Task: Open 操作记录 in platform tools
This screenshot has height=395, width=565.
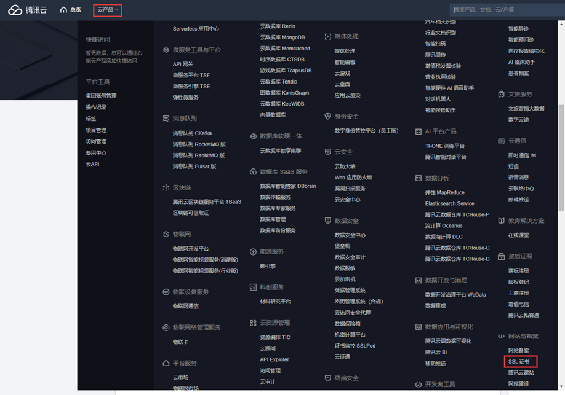Action: 96,108
